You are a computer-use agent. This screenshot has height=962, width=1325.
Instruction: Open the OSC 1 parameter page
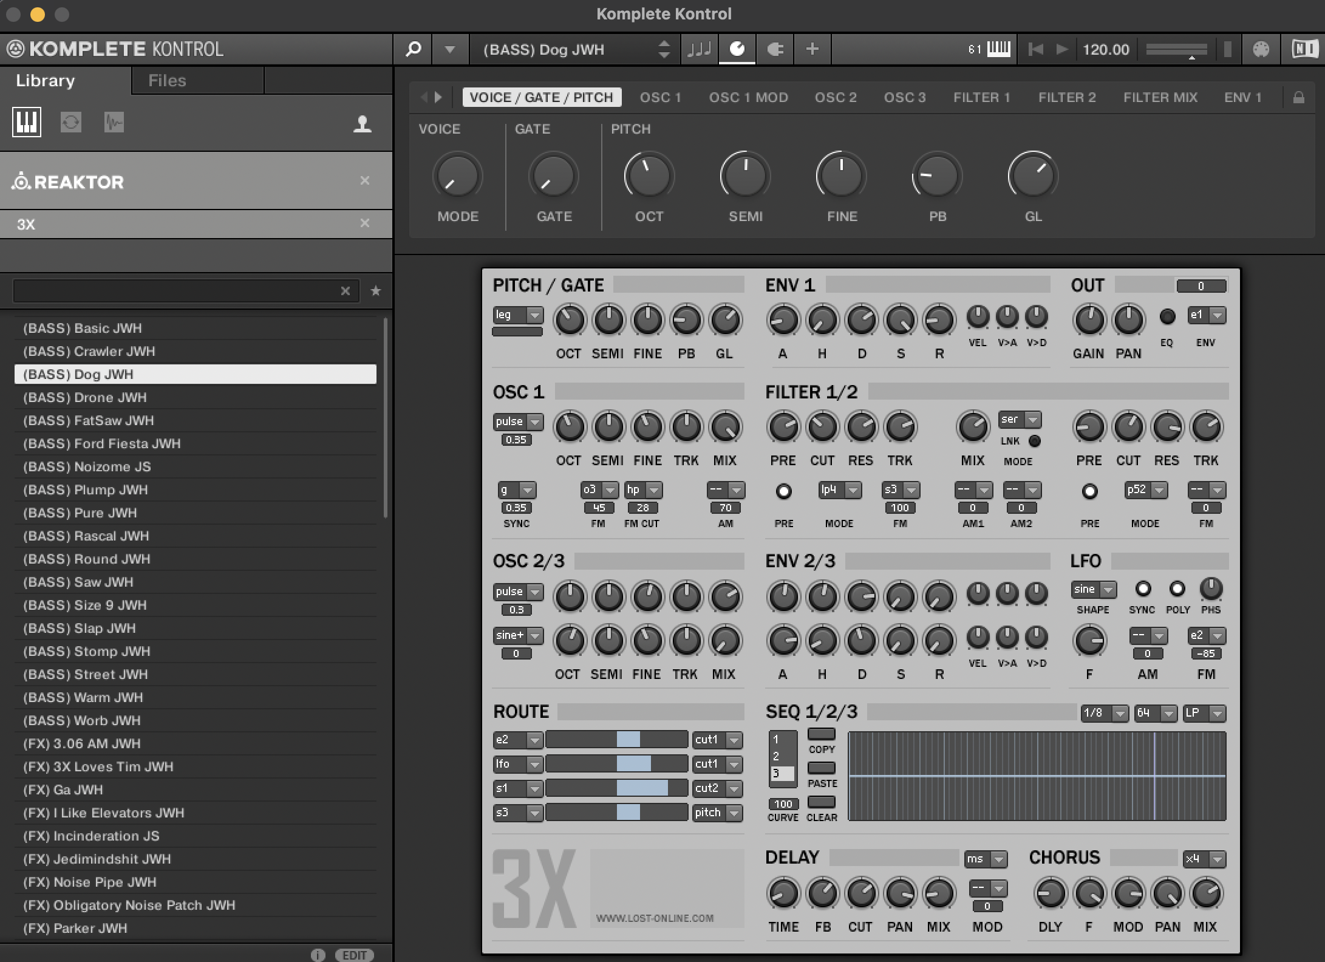tap(661, 97)
